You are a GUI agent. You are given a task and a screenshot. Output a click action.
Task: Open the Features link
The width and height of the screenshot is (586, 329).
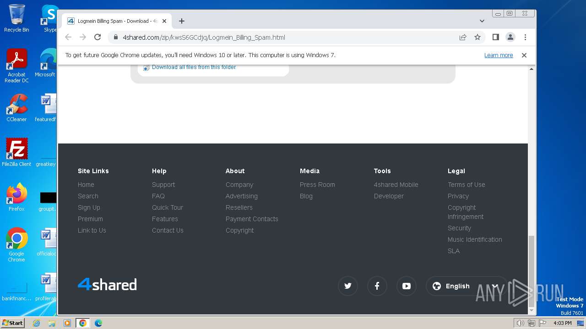tap(165, 219)
